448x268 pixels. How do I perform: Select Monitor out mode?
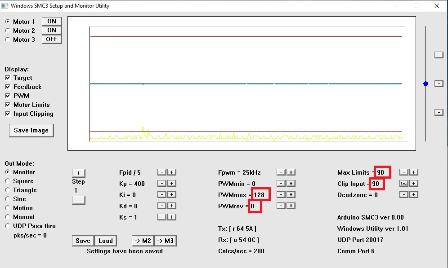pos(8,172)
